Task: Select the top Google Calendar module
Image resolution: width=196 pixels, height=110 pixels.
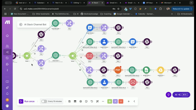Action: 90,28
